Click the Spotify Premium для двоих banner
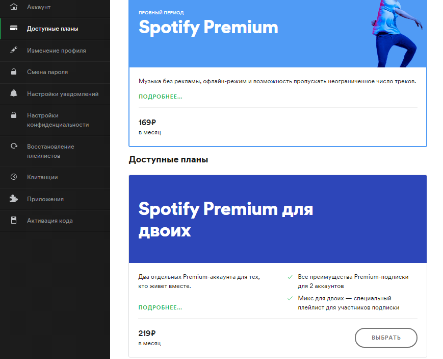Image resolution: width=443 pixels, height=359 pixels. 278,219
